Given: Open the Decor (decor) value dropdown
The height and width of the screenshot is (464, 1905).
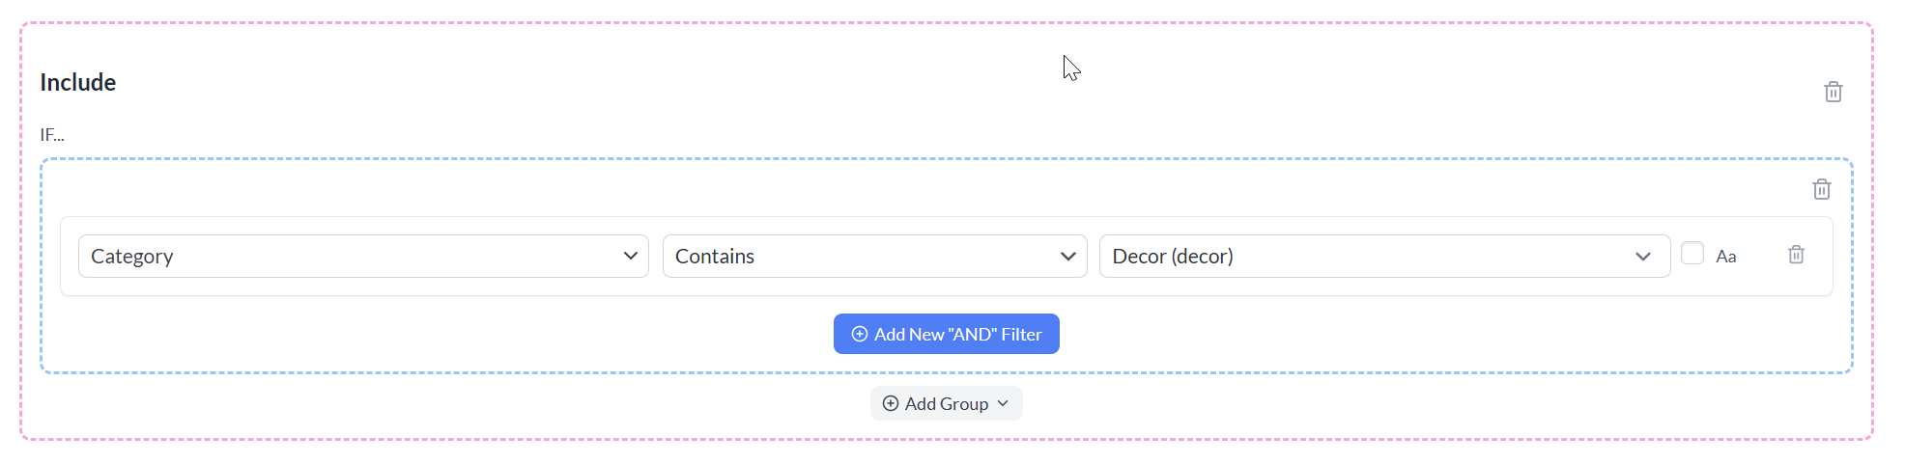Looking at the screenshot, I should click(x=1384, y=256).
